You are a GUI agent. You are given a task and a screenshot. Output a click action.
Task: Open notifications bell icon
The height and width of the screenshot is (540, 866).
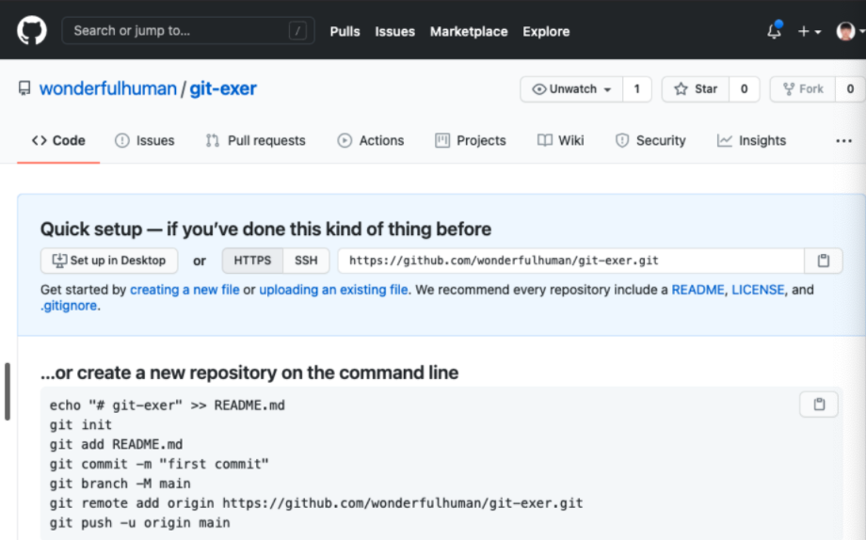(775, 31)
